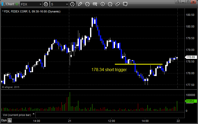Click the 12:00 time axis label
Viewport: 198px width, 124px height.
[x=112, y=121]
